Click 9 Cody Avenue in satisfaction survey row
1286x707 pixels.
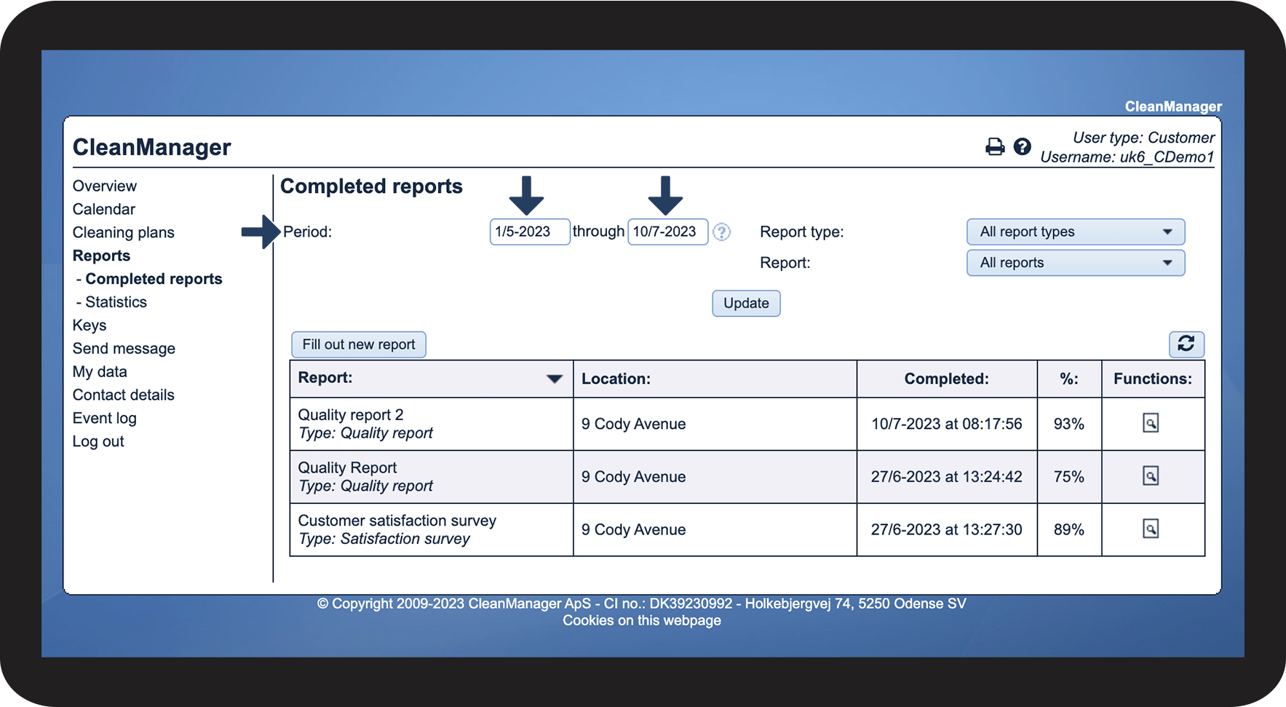[634, 529]
